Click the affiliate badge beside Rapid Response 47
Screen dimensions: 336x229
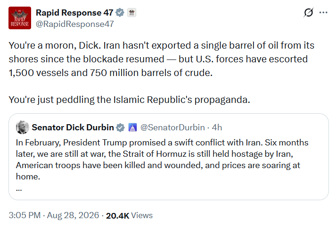[x=131, y=13]
